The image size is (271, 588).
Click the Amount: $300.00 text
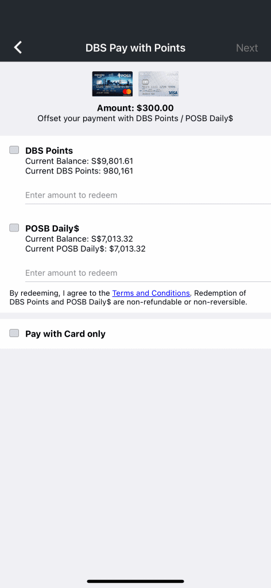[135, 108]
